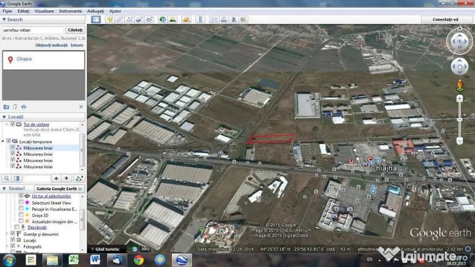
Task: Click the search field containing carrefour militari
Action: (33, 30)
